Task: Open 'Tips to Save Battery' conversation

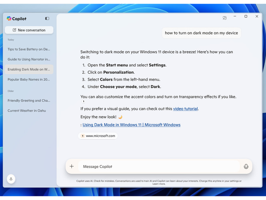Action: pyautogui.click(x=29, y=49)
